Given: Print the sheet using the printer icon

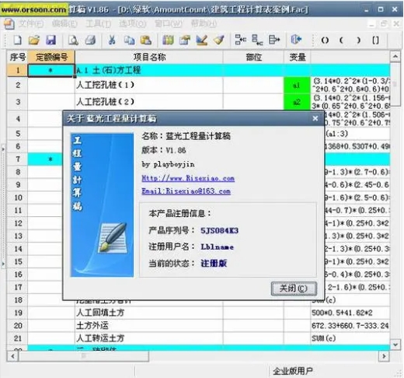Looking at the screenshot, I should tap(91, 40).
